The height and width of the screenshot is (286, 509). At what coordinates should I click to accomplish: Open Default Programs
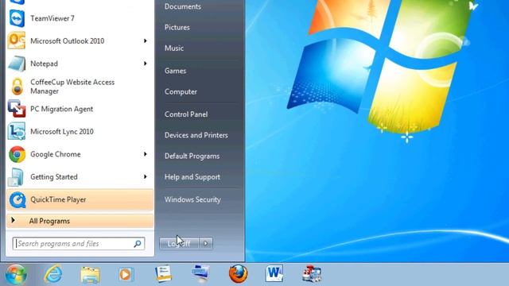(192, 157)
